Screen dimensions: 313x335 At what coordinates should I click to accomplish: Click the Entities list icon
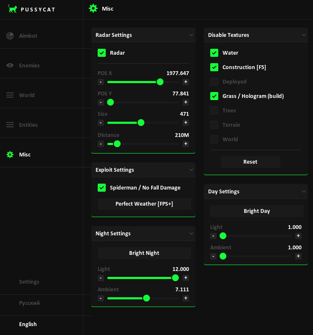[10, 125]
